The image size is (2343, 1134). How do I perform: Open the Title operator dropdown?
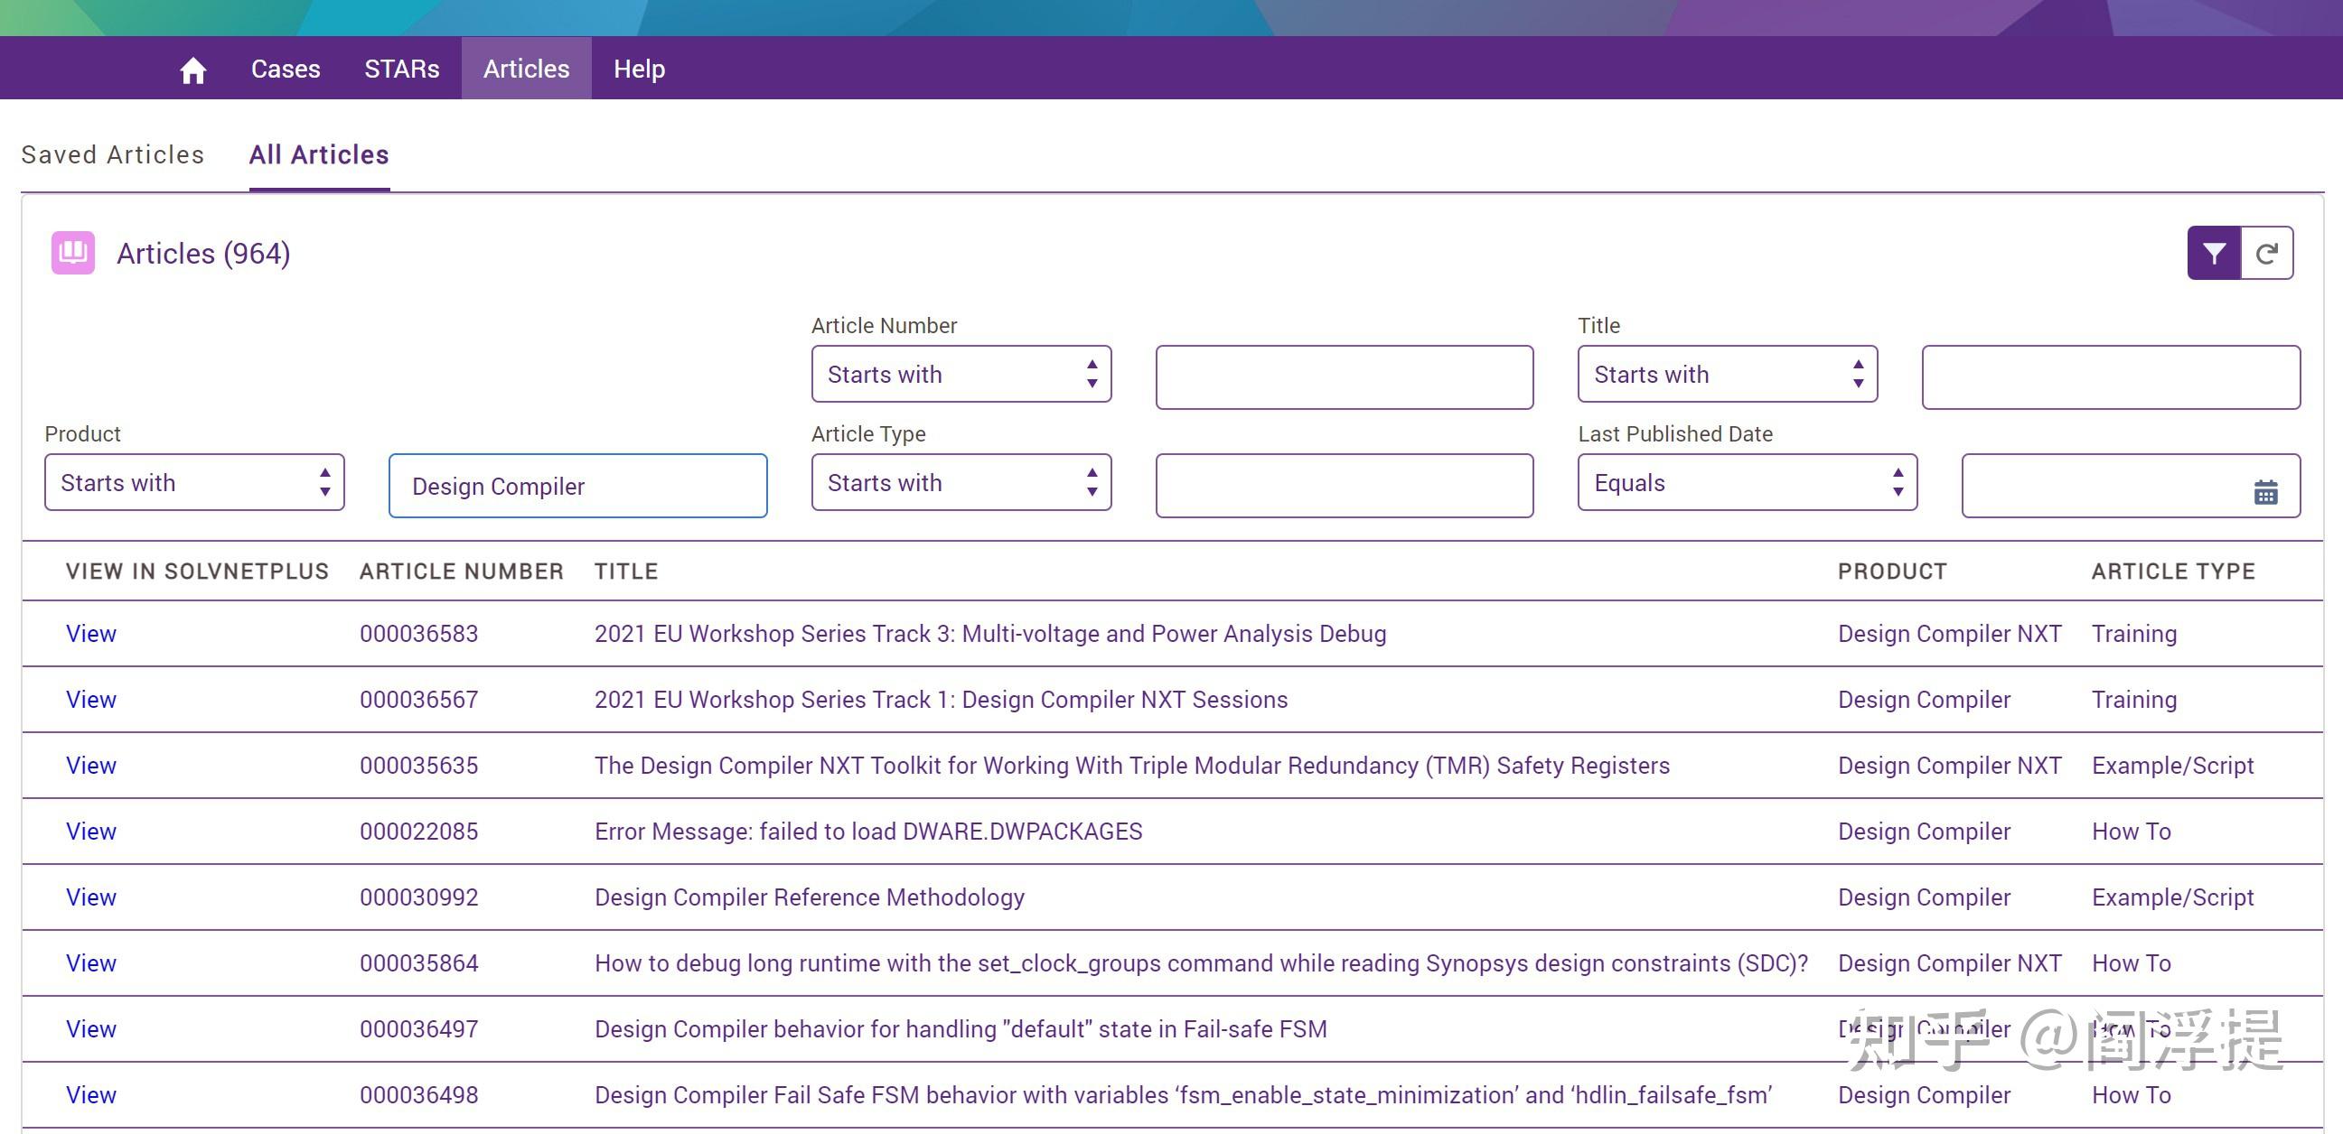point(1727,375)
